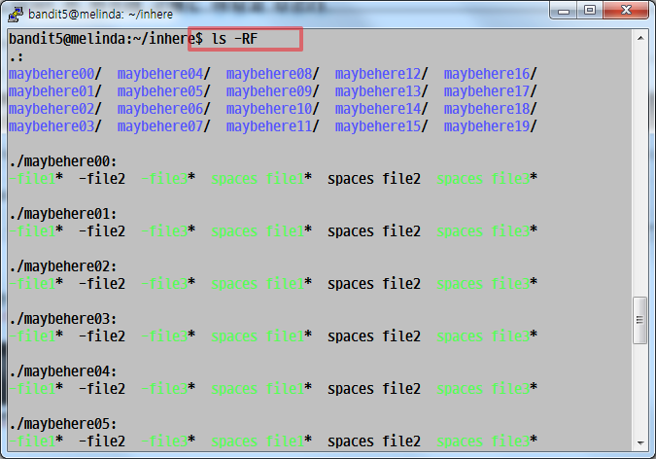Image resolution: width=656 pixels, height=459 pixels.
Task: Click the './maybehere01:' section header
Action: pos(63,214)
